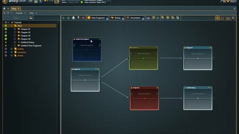Open the tab list arrow beside home icon
The image size is (239, 134).
coord(8,9)
